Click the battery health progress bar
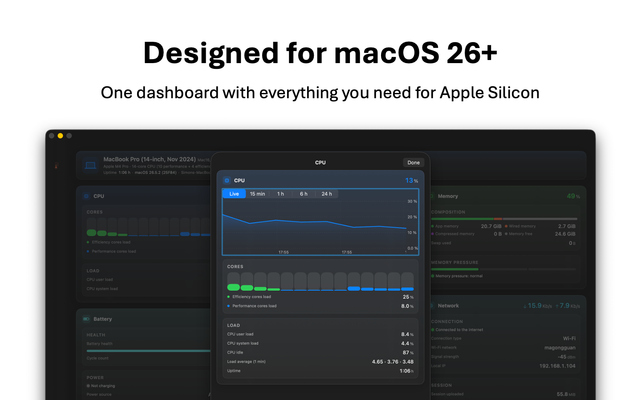The width and height of the screenshot is (641, 400). 148,351
